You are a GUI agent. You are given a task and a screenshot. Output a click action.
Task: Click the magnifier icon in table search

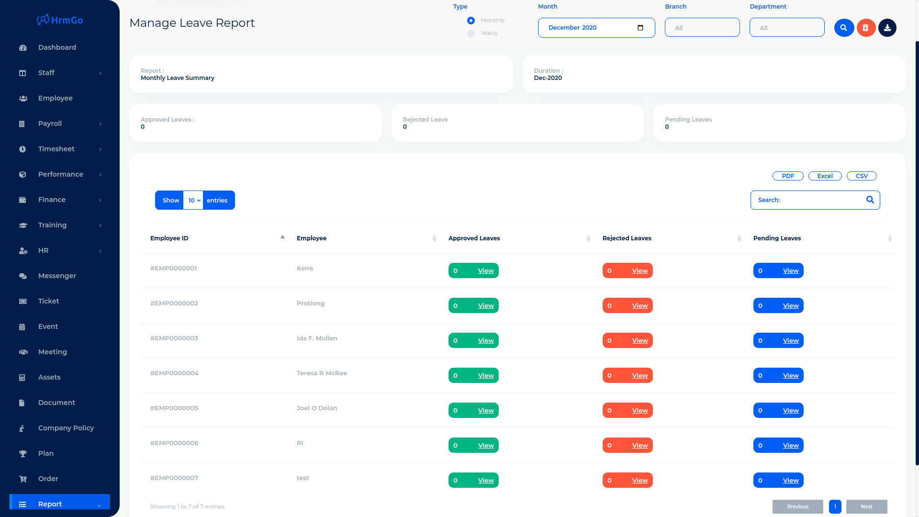(x=870, y=200)
